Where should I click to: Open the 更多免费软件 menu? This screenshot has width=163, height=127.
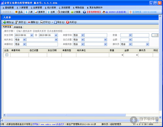pyautogui.click(x=95, y=8)
